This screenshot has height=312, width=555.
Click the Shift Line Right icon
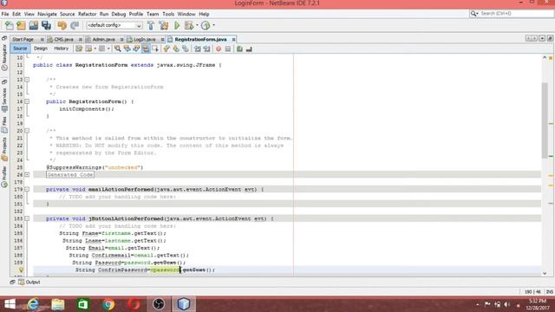pos(206,49)
